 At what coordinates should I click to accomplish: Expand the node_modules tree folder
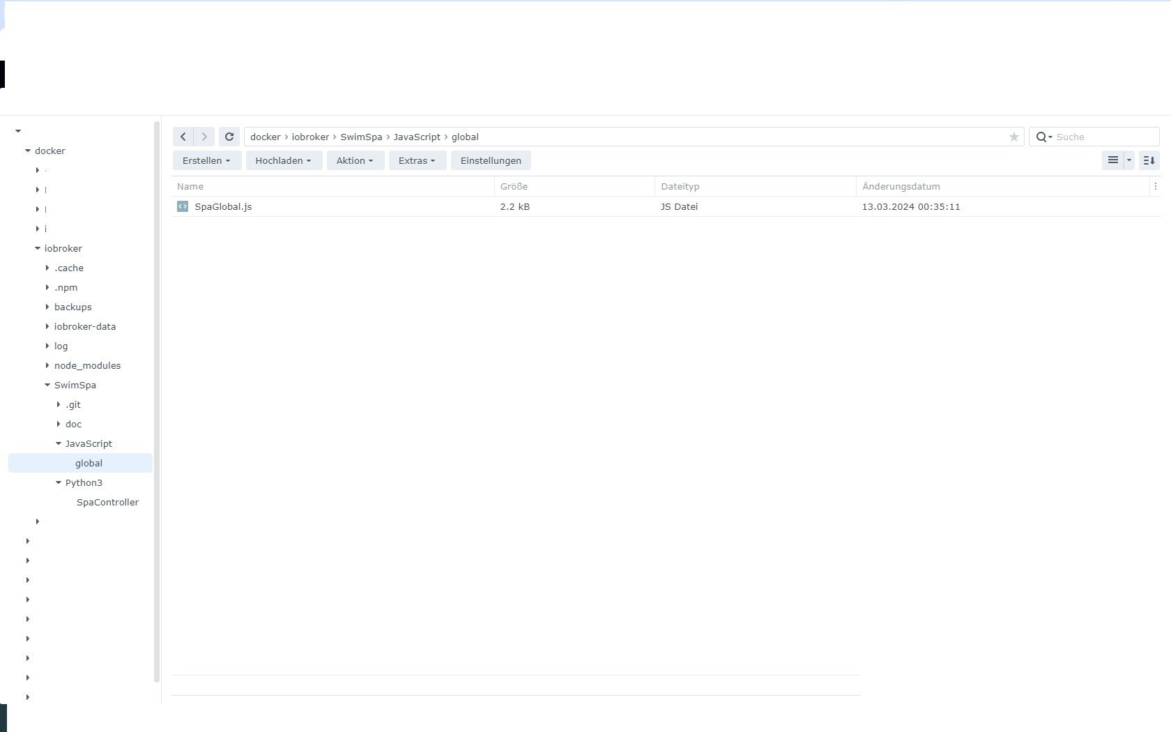pos(47,365)
